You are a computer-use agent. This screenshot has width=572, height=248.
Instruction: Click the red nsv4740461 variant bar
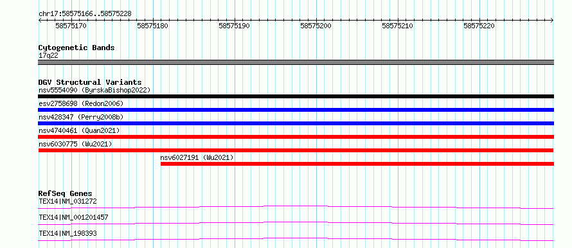pyautogui.click(x=296, y=137)
